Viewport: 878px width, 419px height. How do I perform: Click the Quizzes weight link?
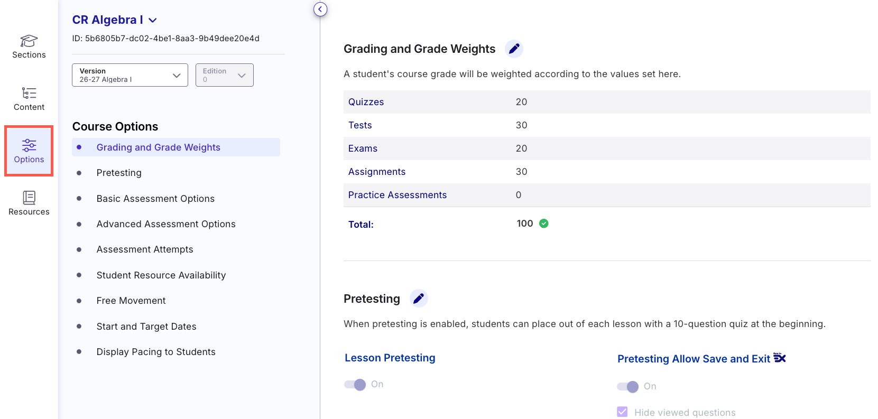[366, 102]
